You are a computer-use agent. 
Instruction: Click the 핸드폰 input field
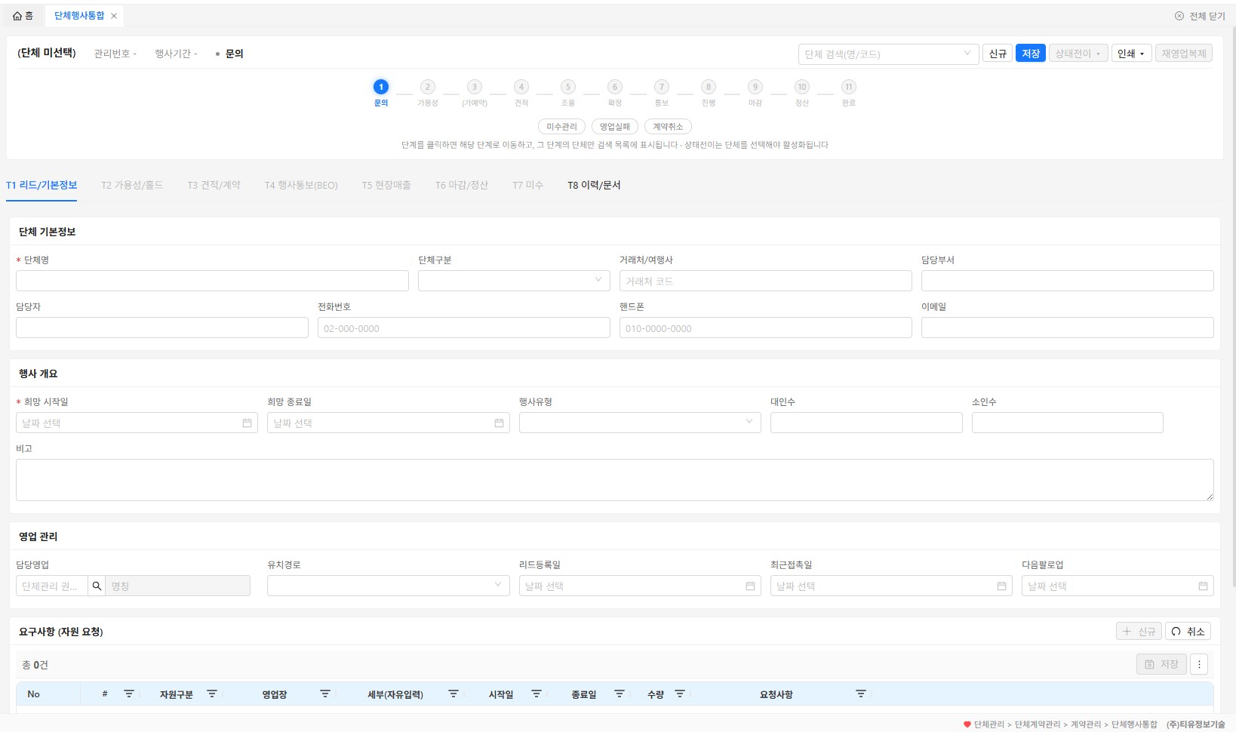765,328
